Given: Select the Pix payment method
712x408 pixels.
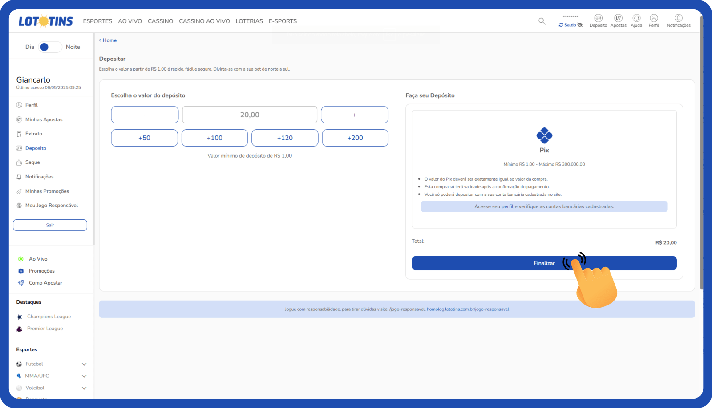Looking at the screenshot, I should pos(544,140).
